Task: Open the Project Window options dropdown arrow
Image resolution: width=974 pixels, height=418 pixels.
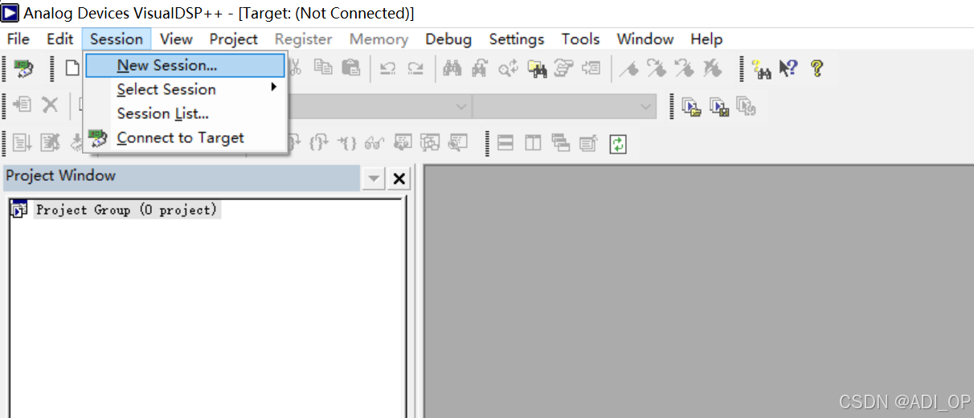Action: [x=374, y=178]
